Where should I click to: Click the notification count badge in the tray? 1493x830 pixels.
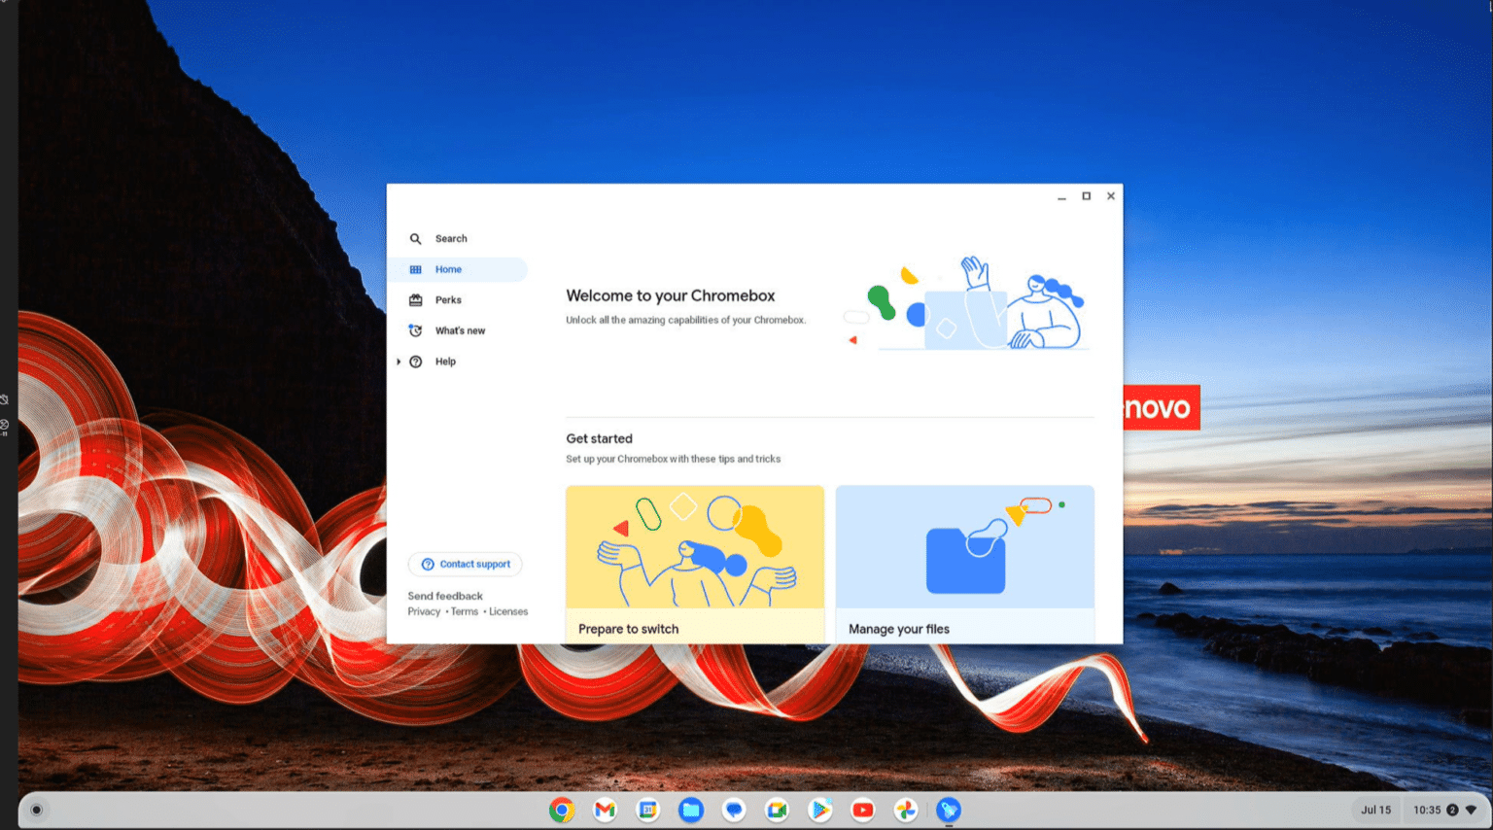pyautogui.click(x=1452, y=810)
